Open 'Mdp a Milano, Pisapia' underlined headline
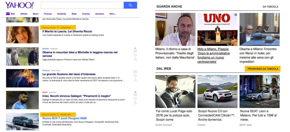Image resolution: width=290 pixels, height=132 pixels. [x=214, y=55]
